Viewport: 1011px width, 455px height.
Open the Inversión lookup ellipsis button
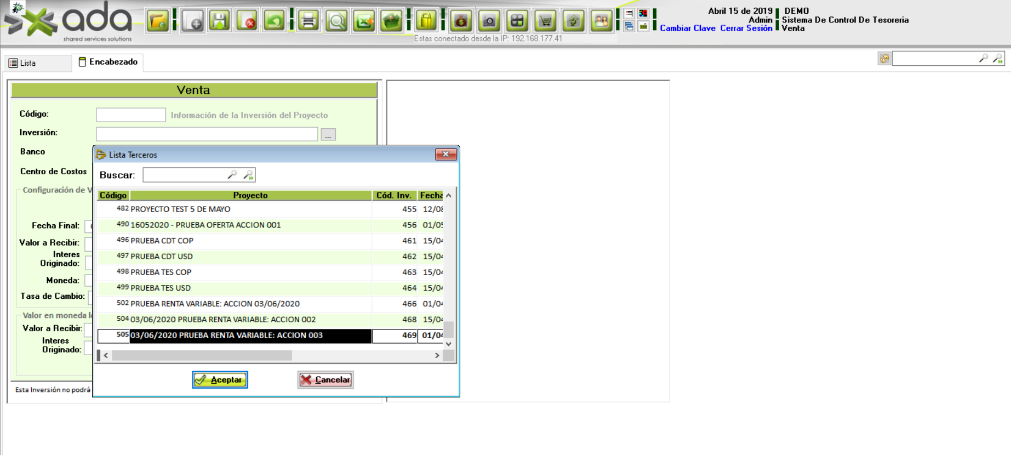pos(328,135)
